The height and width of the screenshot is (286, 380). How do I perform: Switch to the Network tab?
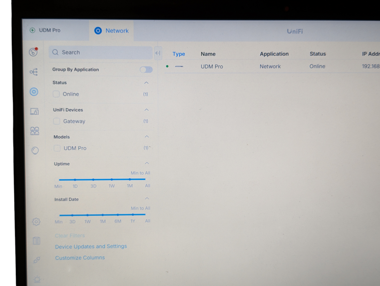pos(112,31)
